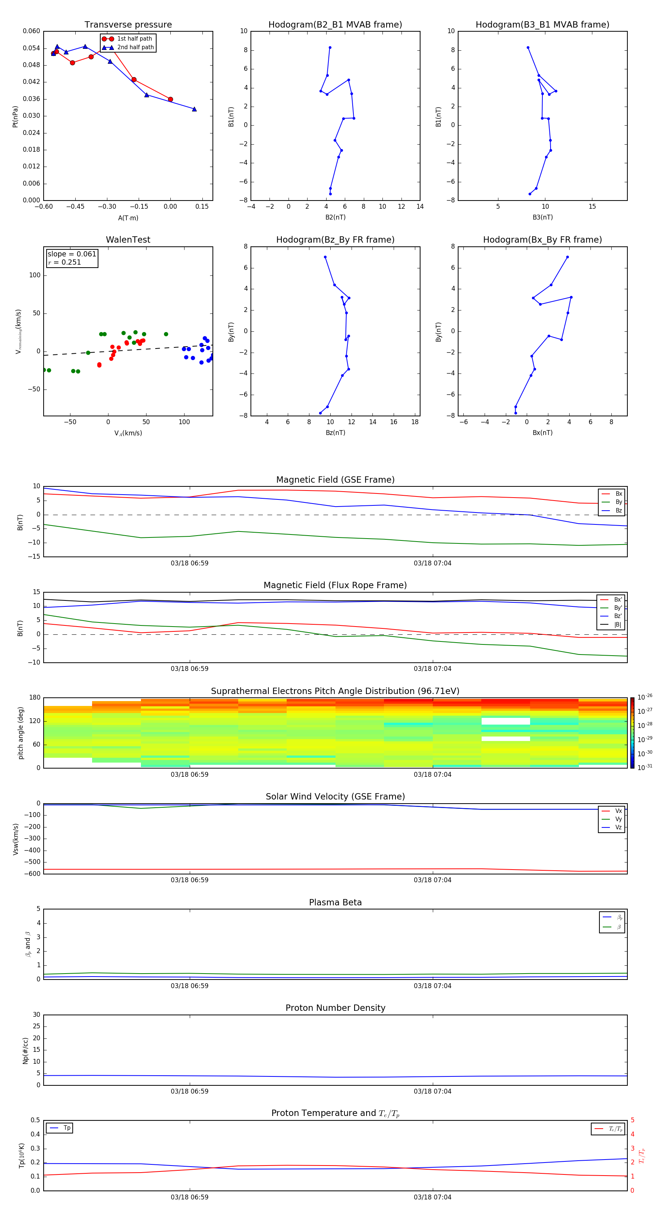This screenshot has width=671, height=1230.
Task: Click the Vz legend entry in velocity plot
Action: coord(612,827)
